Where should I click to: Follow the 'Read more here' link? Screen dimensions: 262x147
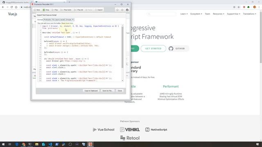(x=67, y=23)
